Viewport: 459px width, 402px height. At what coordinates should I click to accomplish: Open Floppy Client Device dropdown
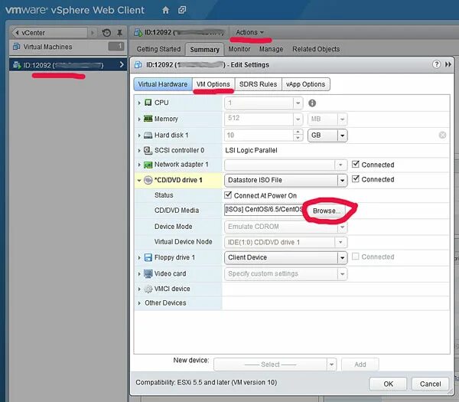point(285,257)
